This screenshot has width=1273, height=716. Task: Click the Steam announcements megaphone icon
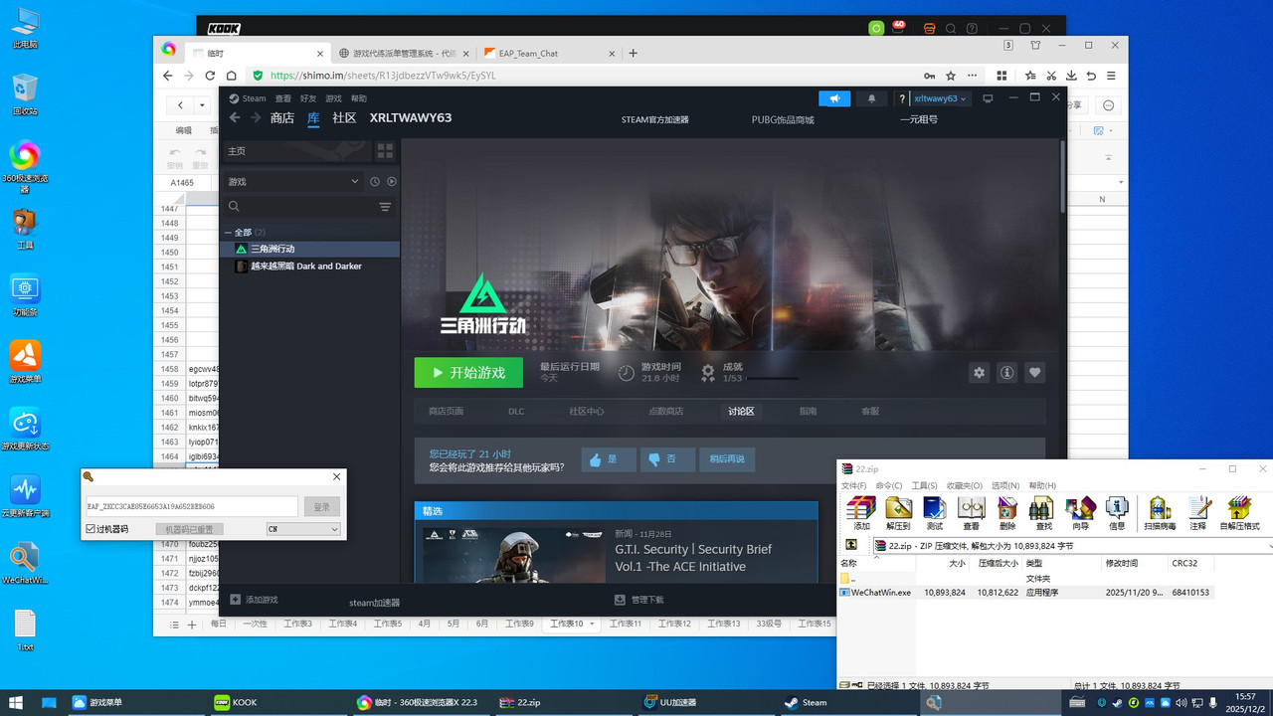pos(835,98)
